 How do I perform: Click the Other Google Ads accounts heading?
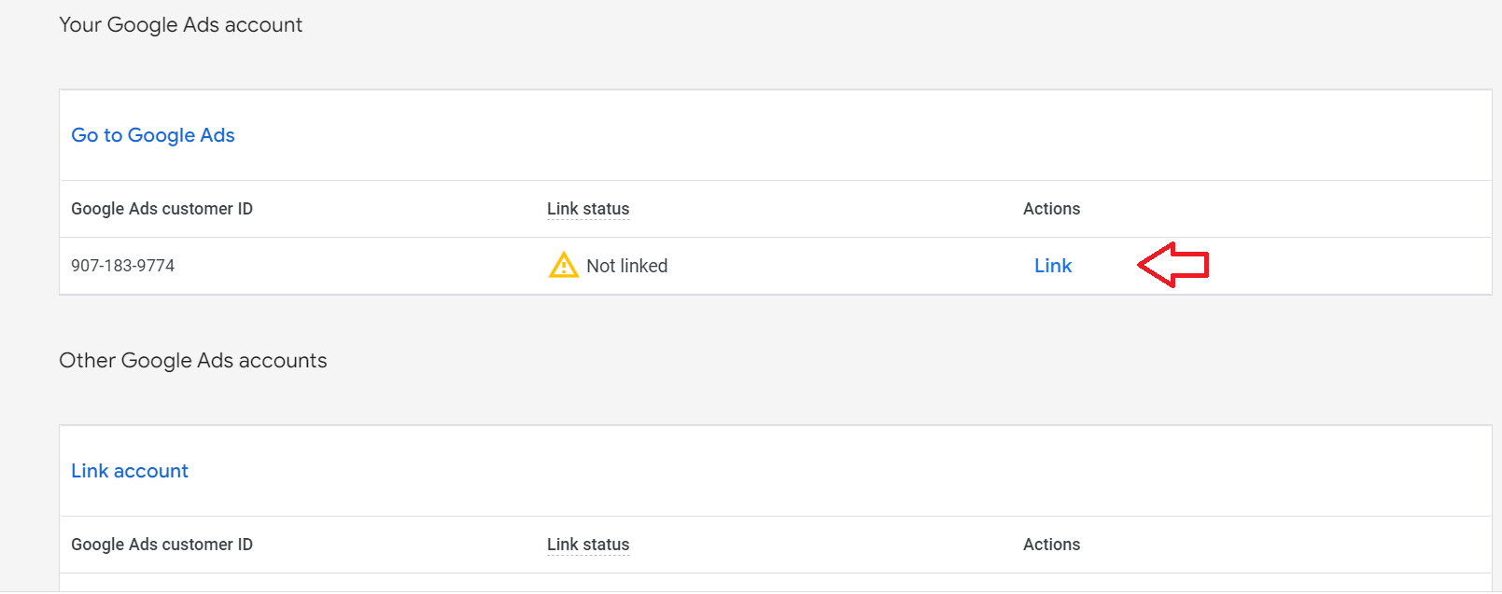click(193, 361)
